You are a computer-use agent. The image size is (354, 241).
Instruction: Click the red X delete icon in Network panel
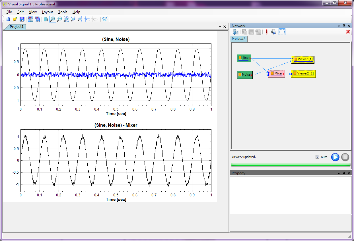point(348,32)
